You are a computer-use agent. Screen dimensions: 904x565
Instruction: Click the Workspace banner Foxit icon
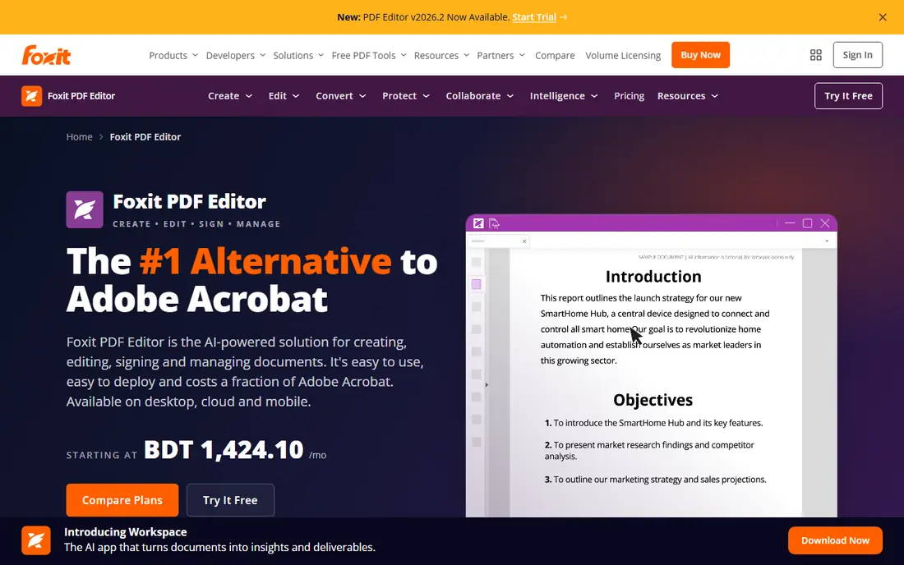(35, 540)
